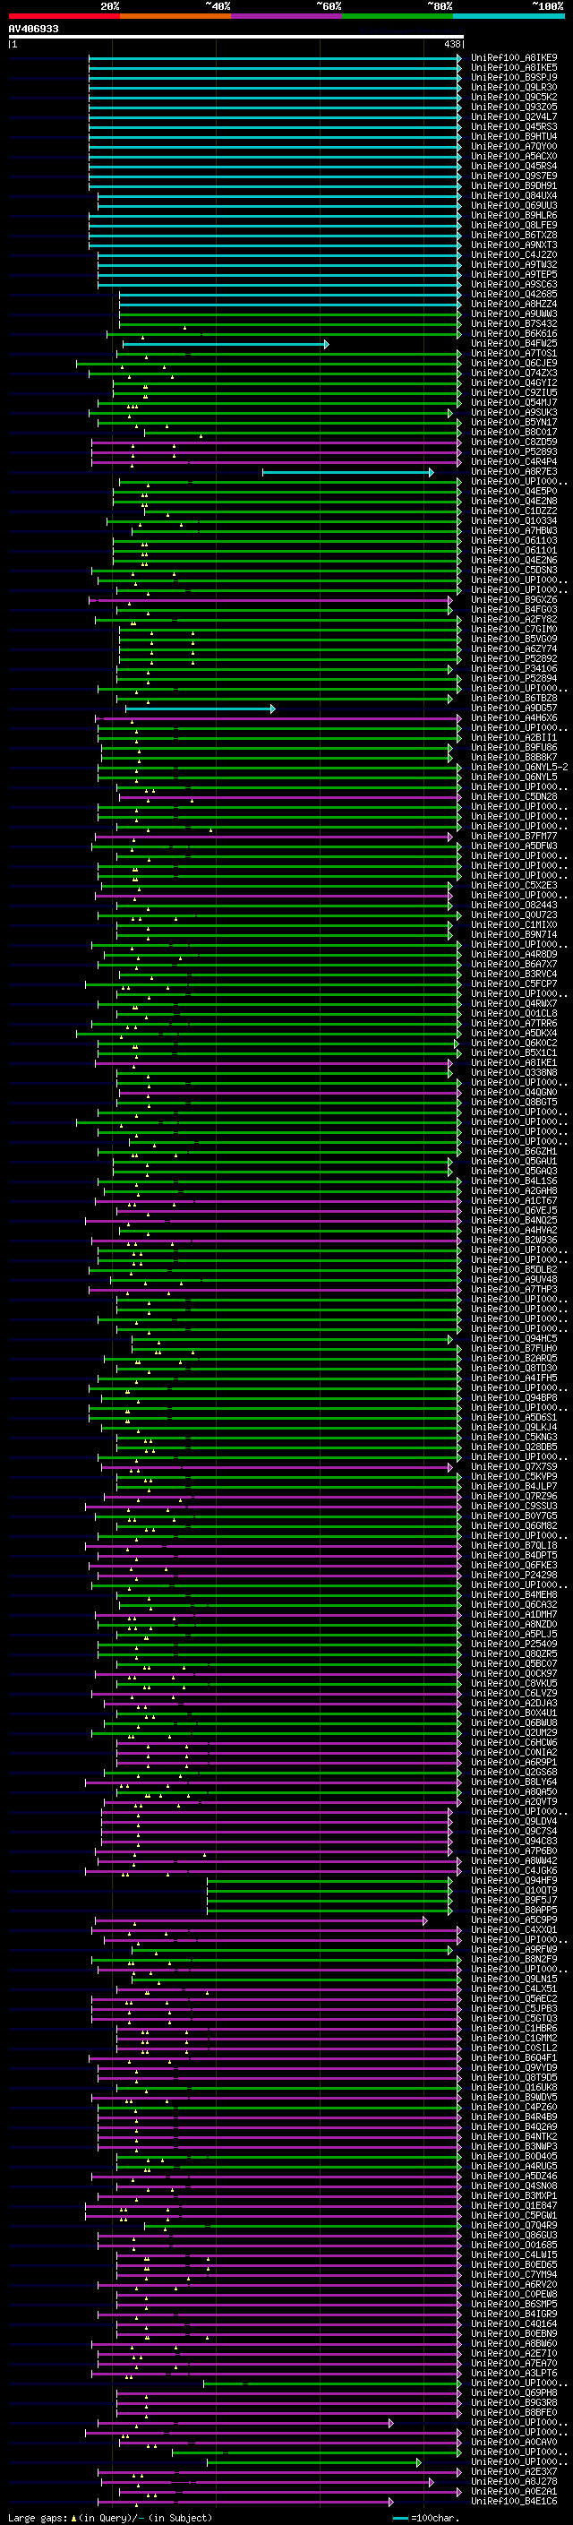Select the UniRef100_A7EA70 label

tap(514, 2363)
